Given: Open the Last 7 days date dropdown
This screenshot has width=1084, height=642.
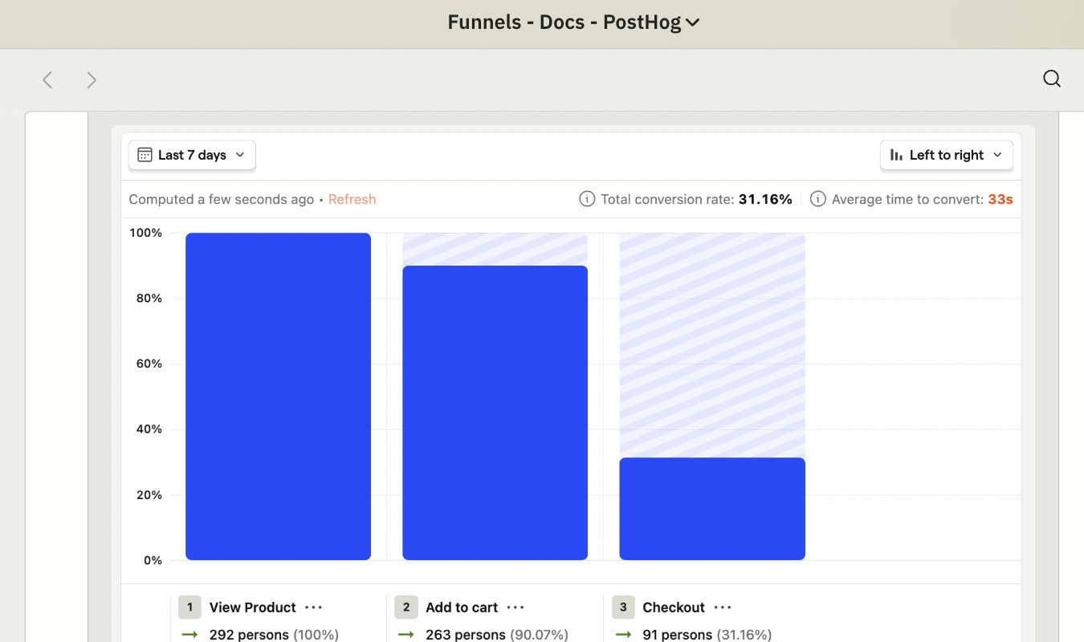Looking at the screenshot, I should [191, 155].
